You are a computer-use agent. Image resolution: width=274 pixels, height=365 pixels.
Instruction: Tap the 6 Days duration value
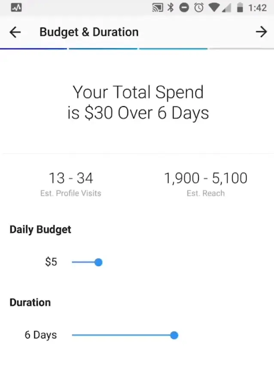[x=41, y=335]
